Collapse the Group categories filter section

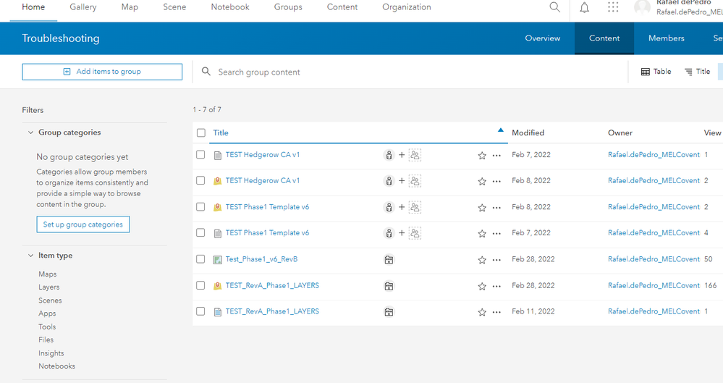coord(31,132)
